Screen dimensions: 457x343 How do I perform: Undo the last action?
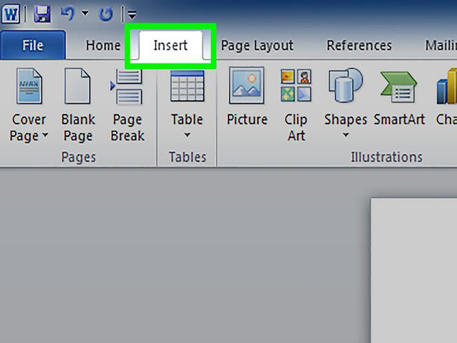click(67, 13)
